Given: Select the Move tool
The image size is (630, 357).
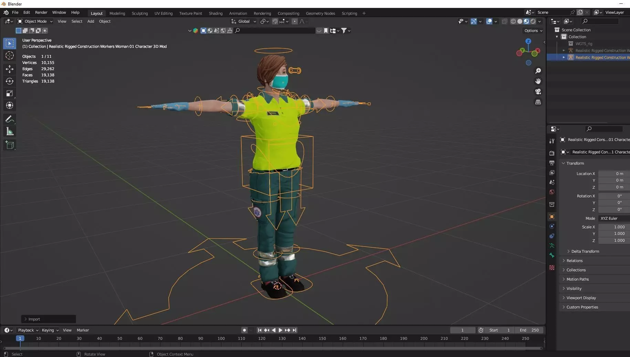Looking at the screenshot, I should coord(10,69).
